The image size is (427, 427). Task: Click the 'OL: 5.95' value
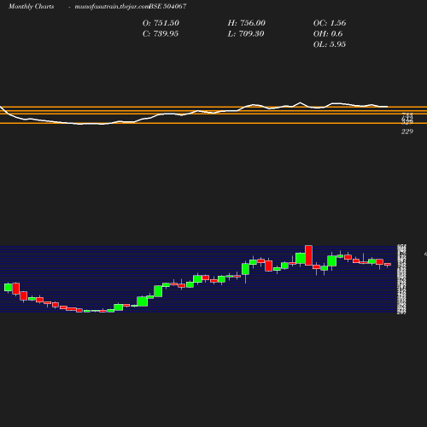coord(330,44)
